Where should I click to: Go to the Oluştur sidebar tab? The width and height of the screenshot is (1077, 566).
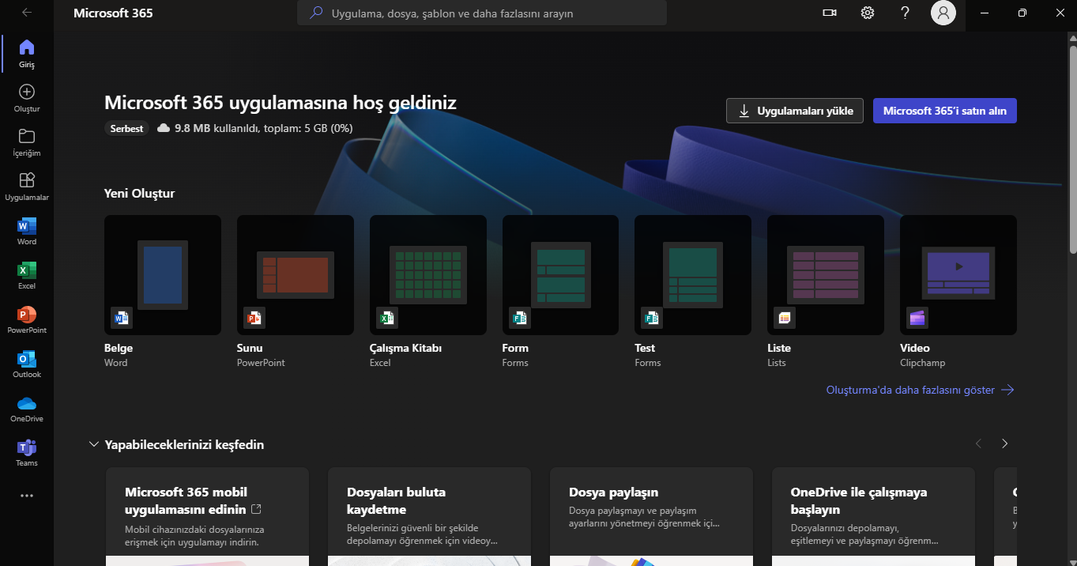coord(26,97)
